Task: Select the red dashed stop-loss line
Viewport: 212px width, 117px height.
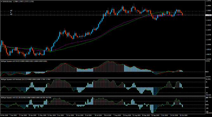Action: click(x=103, y=13)
